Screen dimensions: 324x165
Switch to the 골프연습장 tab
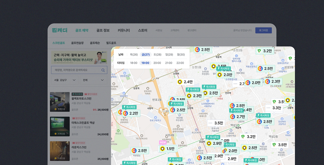(x=77, y=43)
